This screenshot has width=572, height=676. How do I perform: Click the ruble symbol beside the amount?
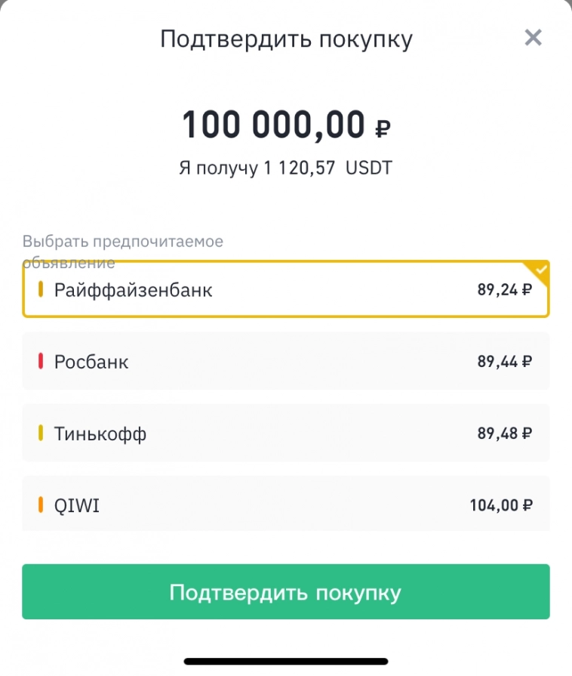383,130
